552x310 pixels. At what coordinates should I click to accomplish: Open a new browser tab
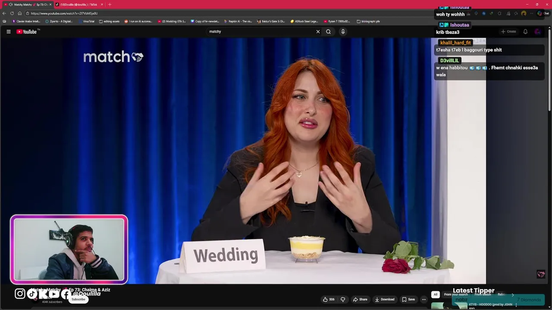[110, 4]
